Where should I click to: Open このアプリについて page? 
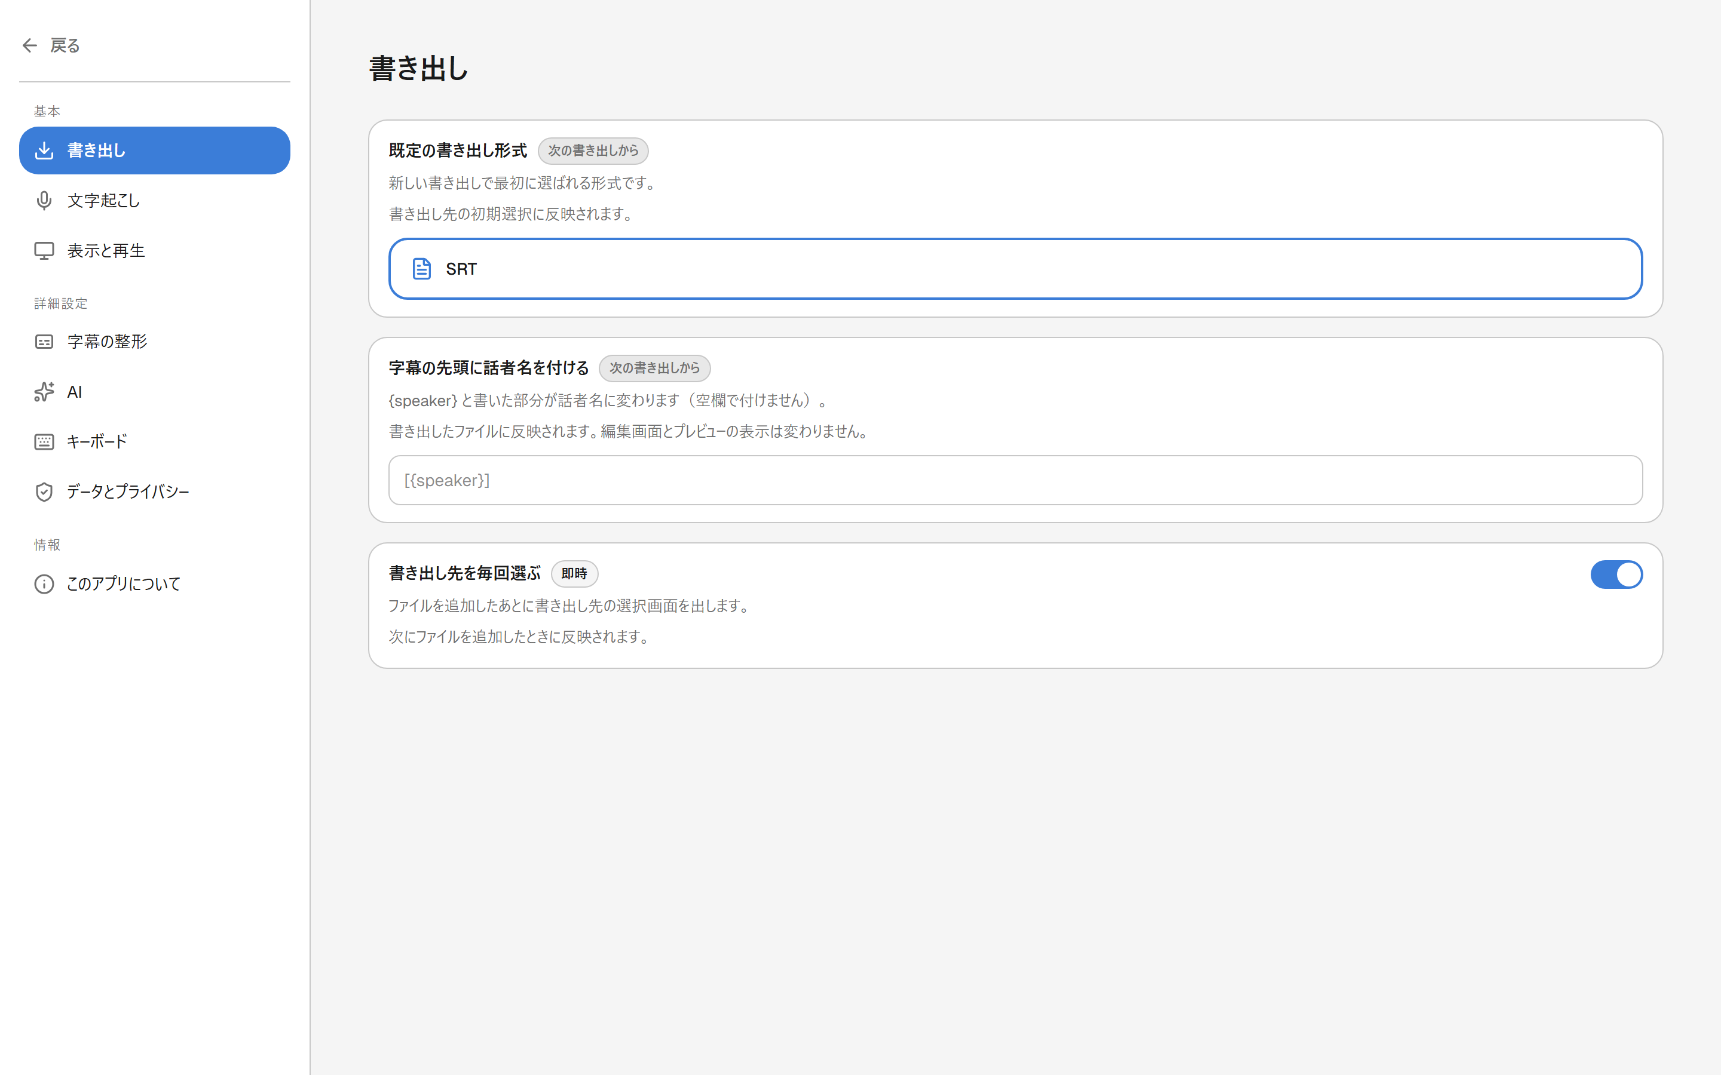[154, 583]
